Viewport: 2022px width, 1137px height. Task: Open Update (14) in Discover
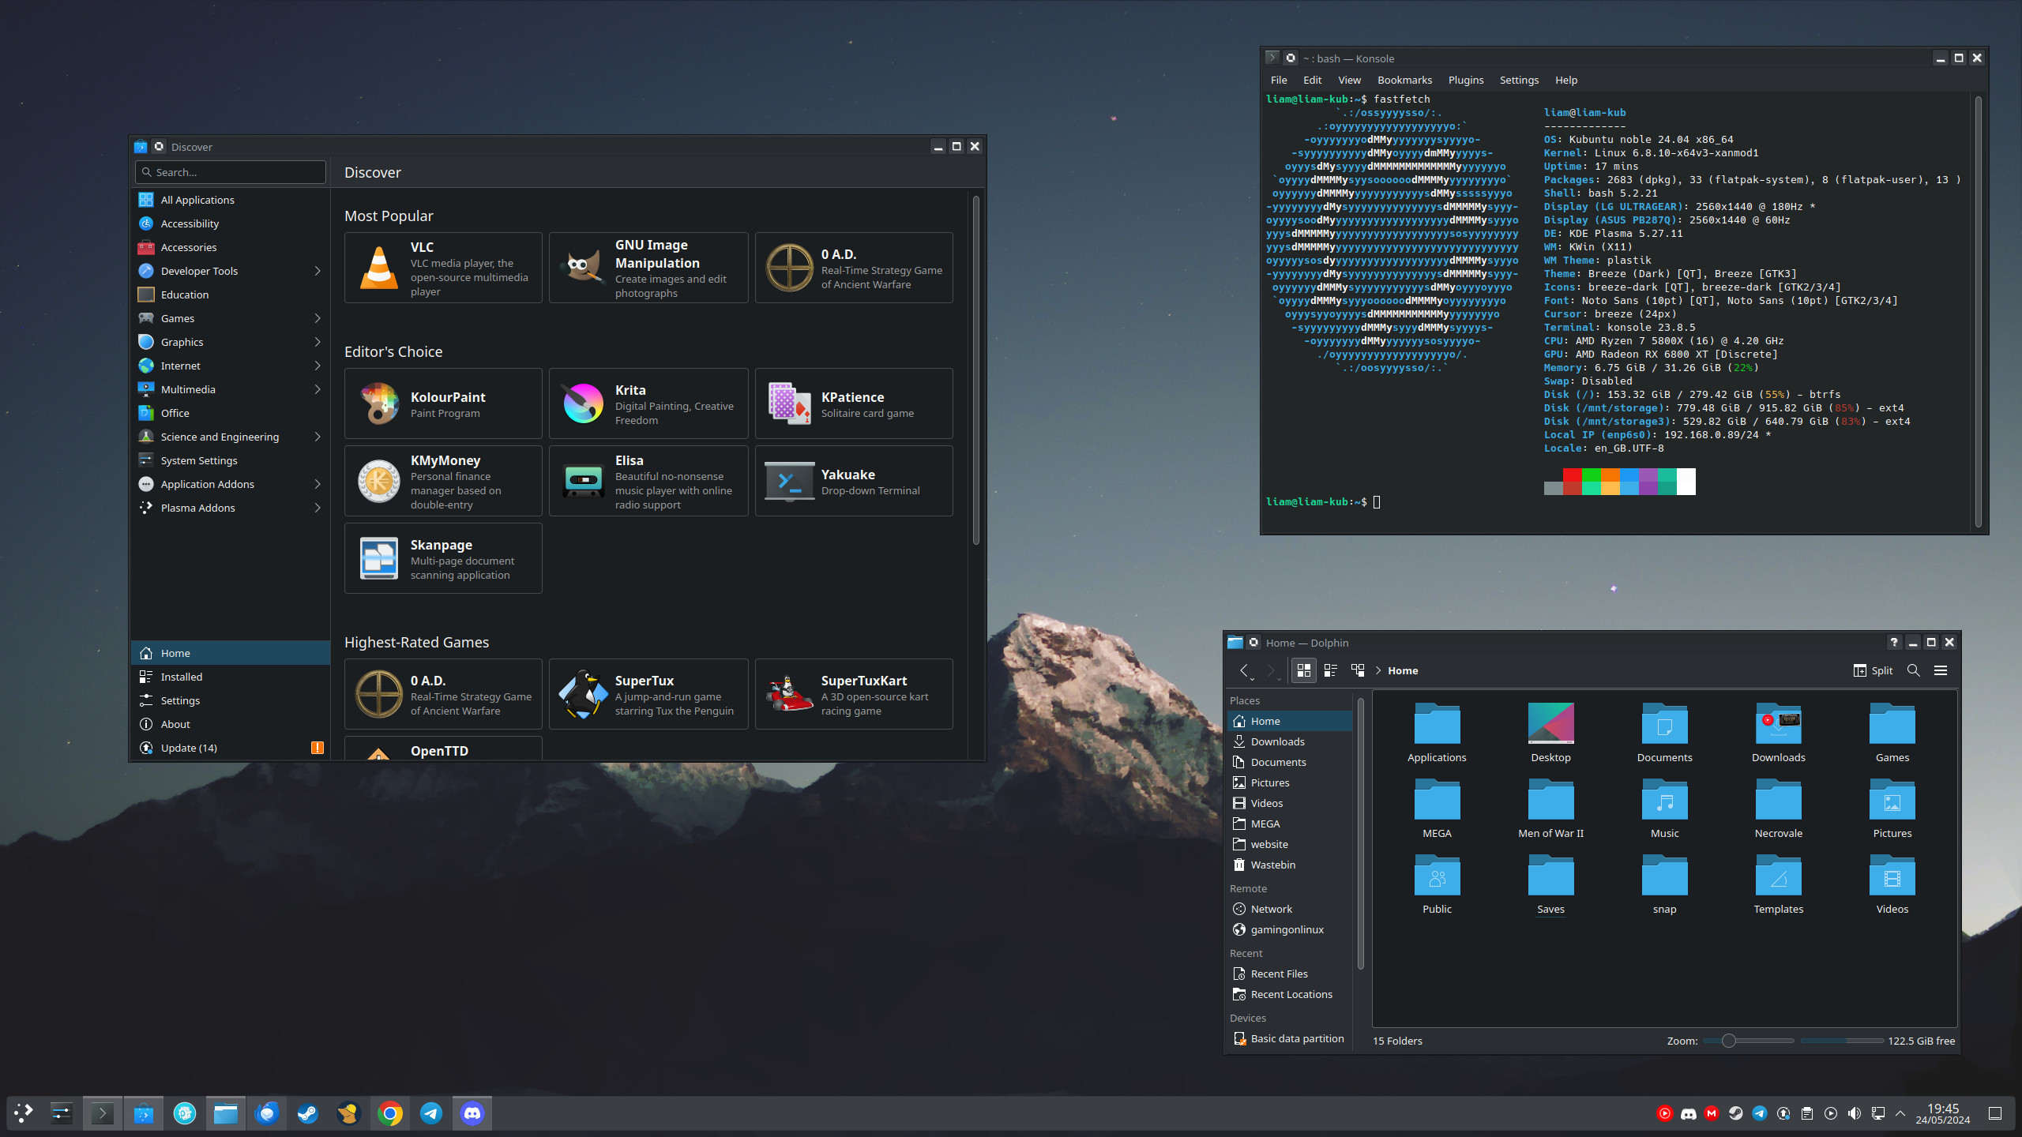(189, 748)
